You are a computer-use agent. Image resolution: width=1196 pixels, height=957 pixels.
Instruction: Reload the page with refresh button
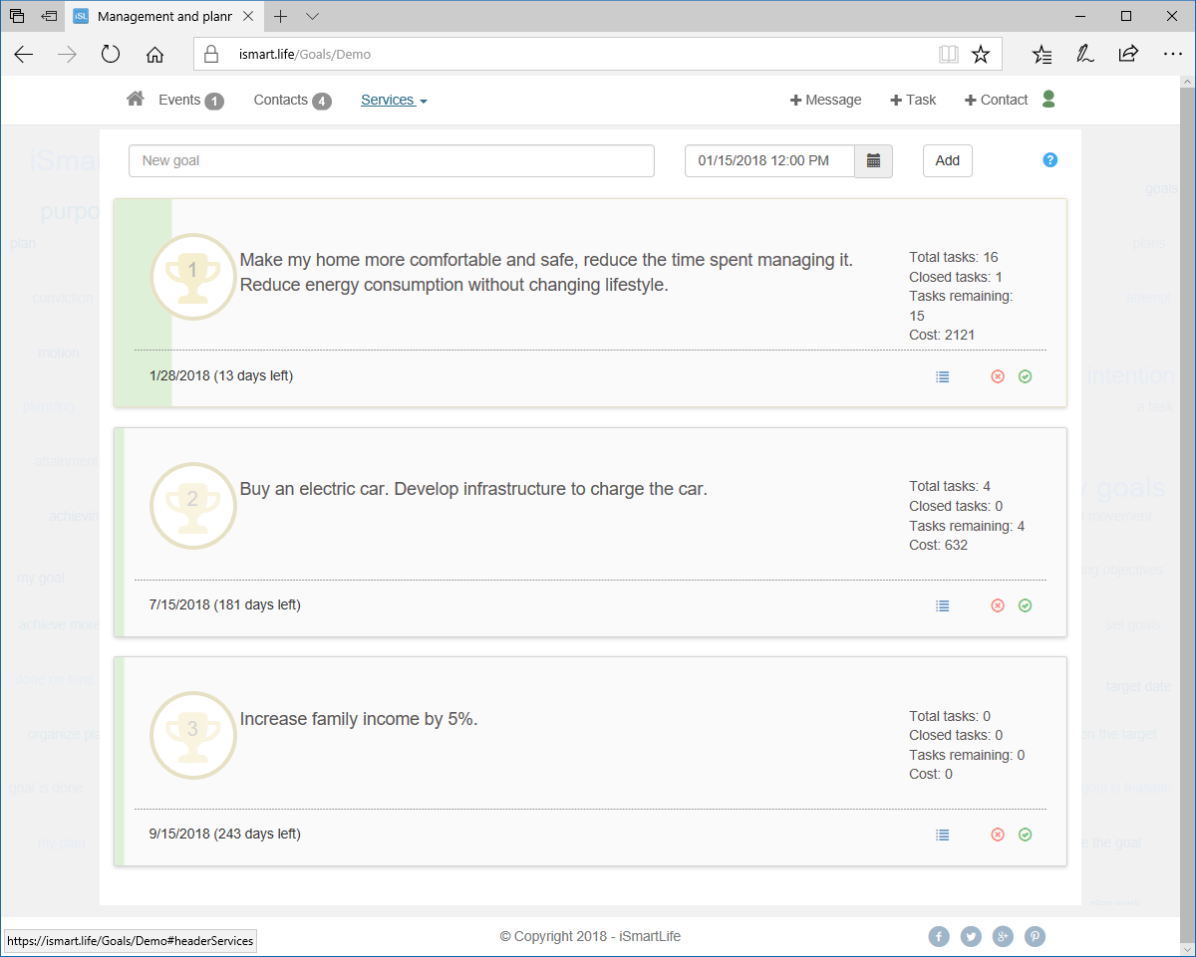pyautogui.click(x=111, y=55)
